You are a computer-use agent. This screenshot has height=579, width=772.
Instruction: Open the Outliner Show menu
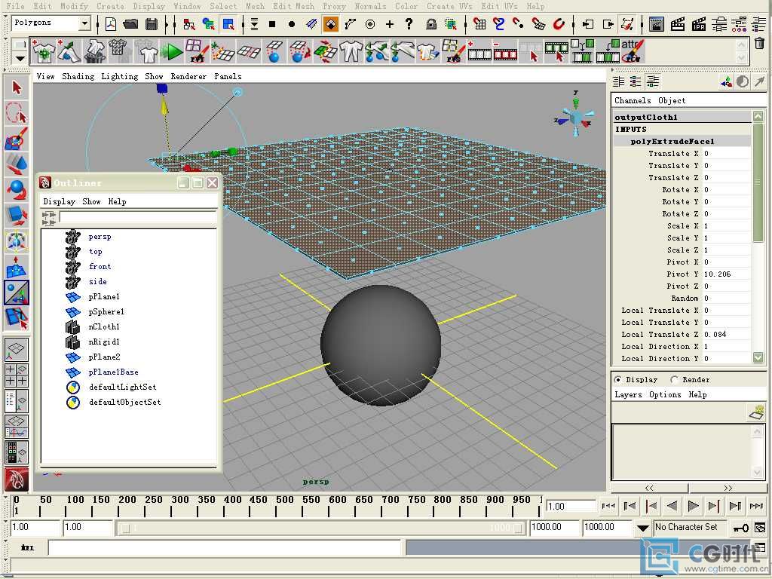pos(91,201)
